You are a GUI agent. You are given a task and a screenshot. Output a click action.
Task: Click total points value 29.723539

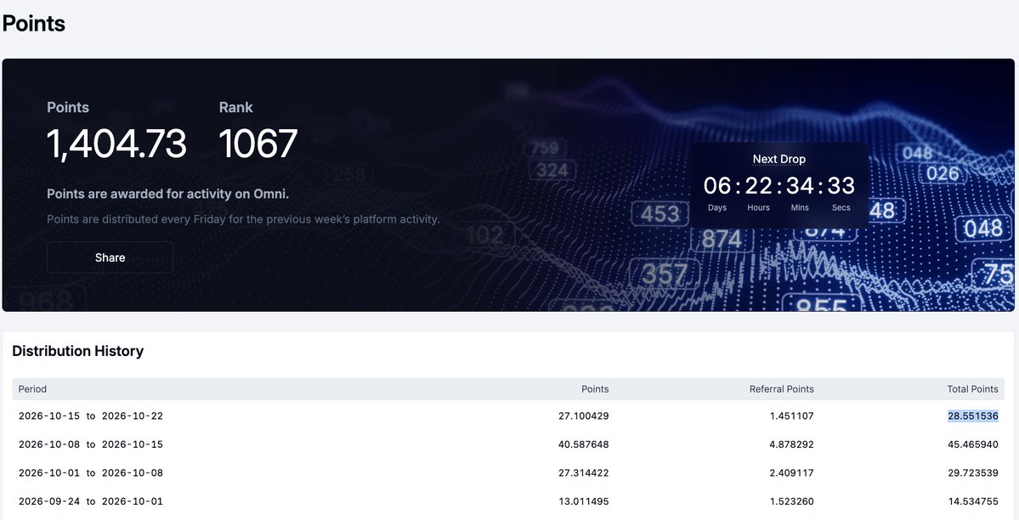[973, 473]
